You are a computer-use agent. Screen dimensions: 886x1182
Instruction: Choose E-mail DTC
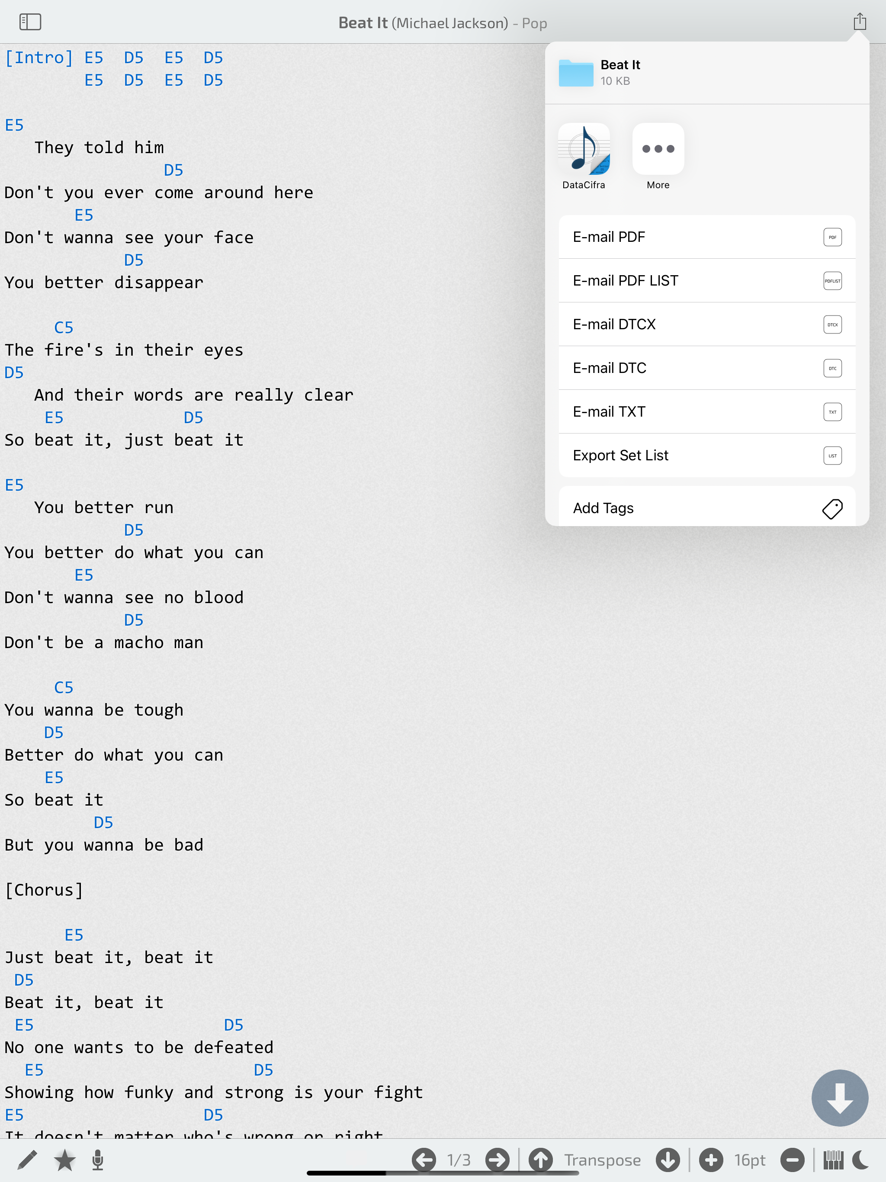click(706, 368)
